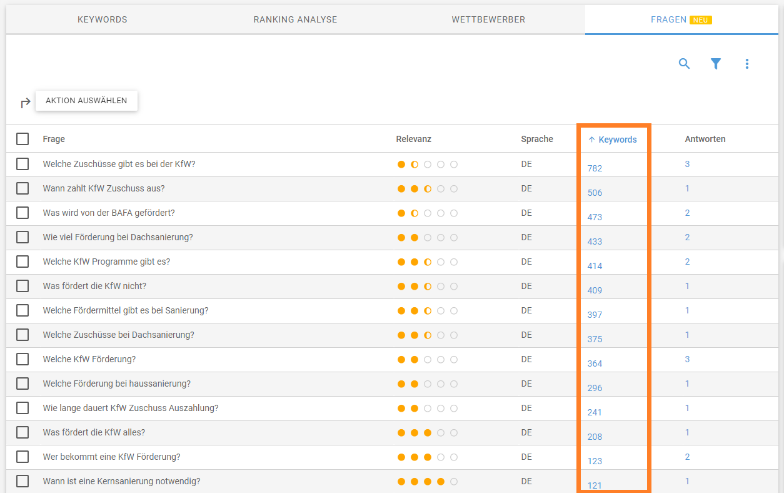Check the row 'Welche KfW Förderung?'

pyautogui.click(x=23, y=359)
